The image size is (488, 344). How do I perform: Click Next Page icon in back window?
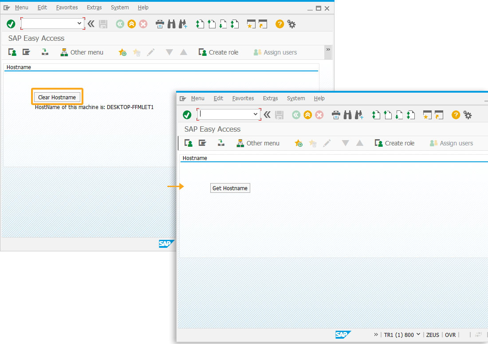(223, 24)
